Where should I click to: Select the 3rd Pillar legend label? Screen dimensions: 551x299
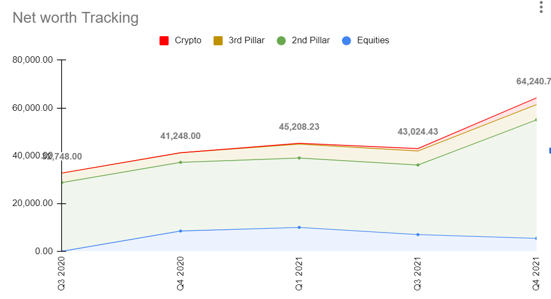point(246,41)
